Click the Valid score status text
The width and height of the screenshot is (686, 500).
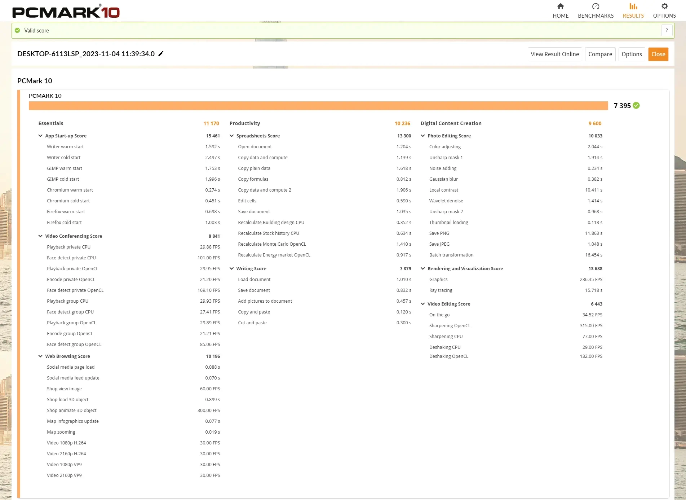36,31
